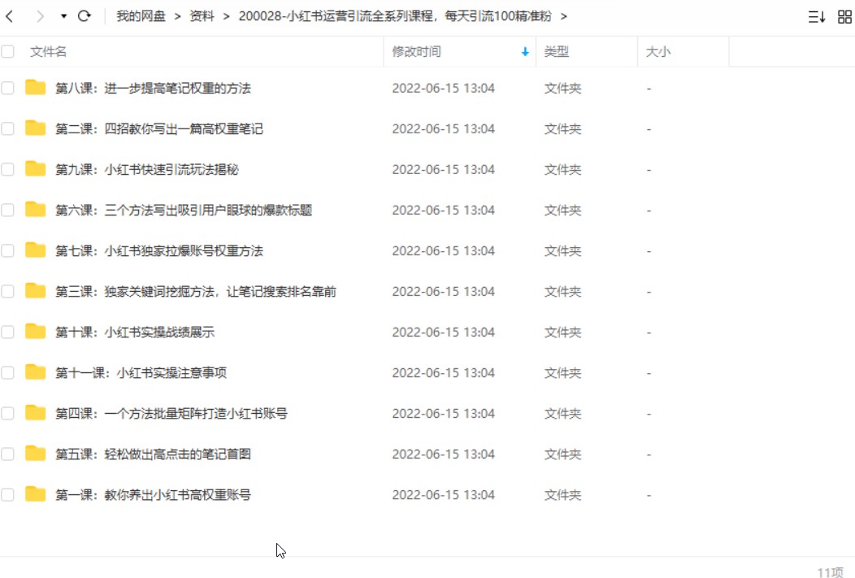Sort by 大小 column header
This screenshot has width=855, height=578.
[x=658, y=52]
